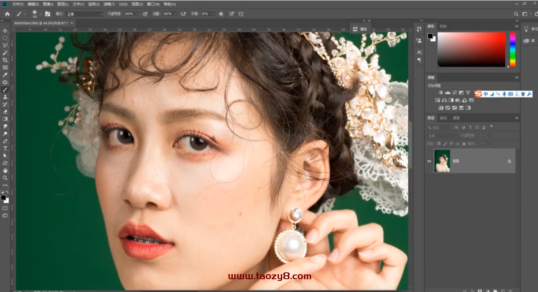Choose the Zoom tool in toolbar
538x292 pixels.
coord(5,178)
